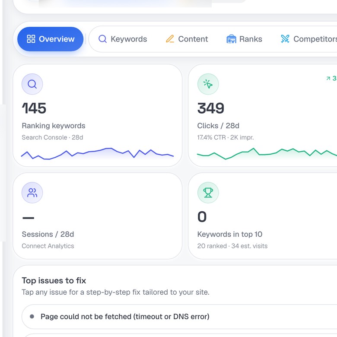337x337 pixels.
Task: Click the Sessions dash value
Action: pyautogui.click(x=29, y=218)
